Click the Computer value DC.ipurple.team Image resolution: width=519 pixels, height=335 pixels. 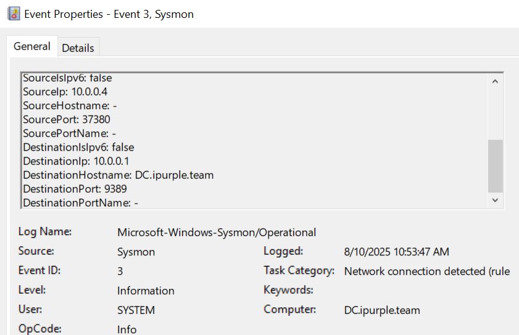pos(382,310)
